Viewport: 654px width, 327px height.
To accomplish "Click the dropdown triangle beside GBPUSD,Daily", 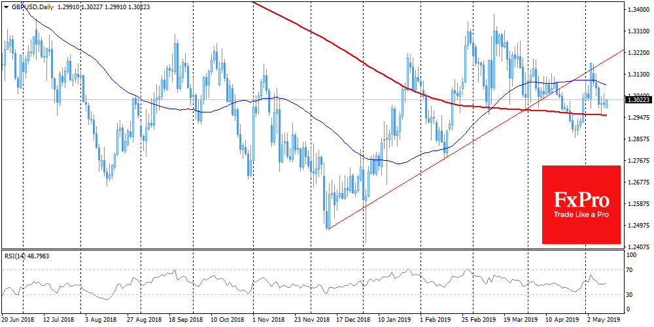I will 5,6.
